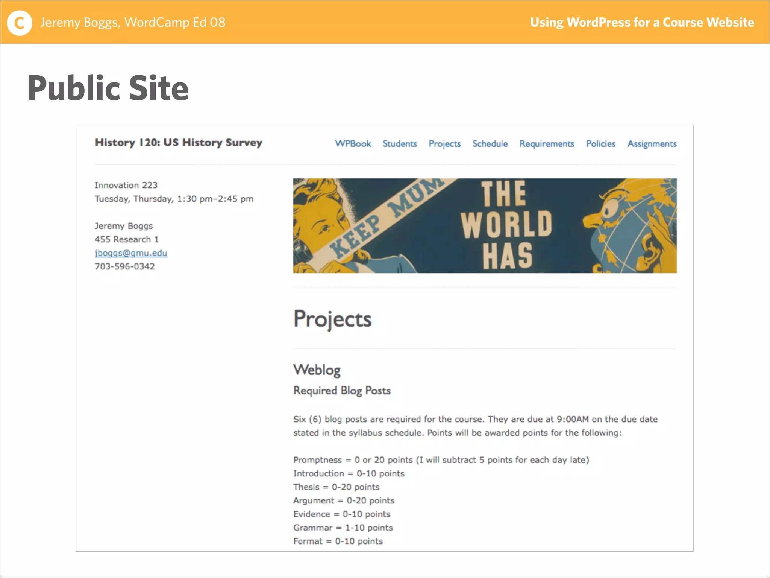Image resolution: width=770 pixels, height=578 pixels.
Task: Open the Assignments navigation link
Action: point(652,144)
